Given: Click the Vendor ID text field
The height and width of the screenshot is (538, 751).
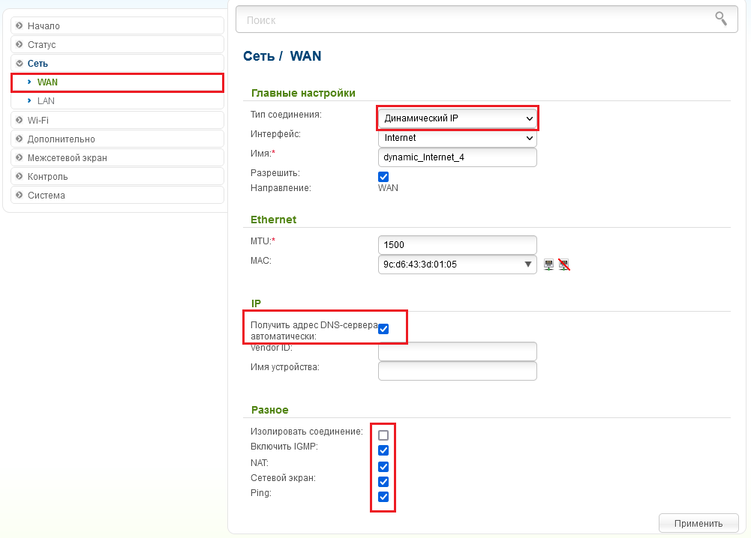Looking at the screenshot, I should point(458,351).
